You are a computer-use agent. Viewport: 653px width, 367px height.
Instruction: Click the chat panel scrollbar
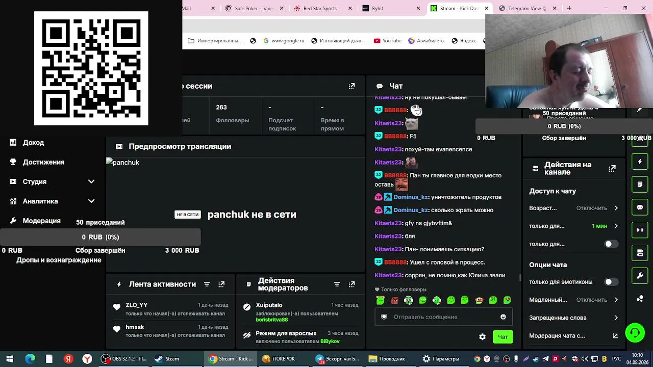[520, 277]
